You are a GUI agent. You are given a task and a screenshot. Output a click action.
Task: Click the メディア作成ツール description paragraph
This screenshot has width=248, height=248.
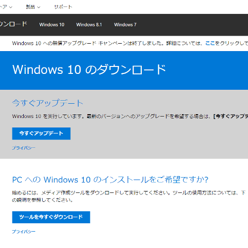[129, 196]
